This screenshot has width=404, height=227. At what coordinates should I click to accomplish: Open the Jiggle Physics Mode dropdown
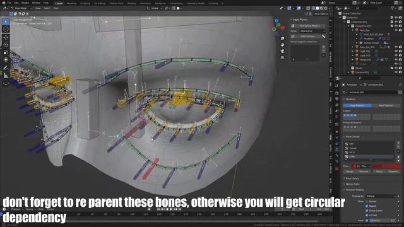[312, 31]
